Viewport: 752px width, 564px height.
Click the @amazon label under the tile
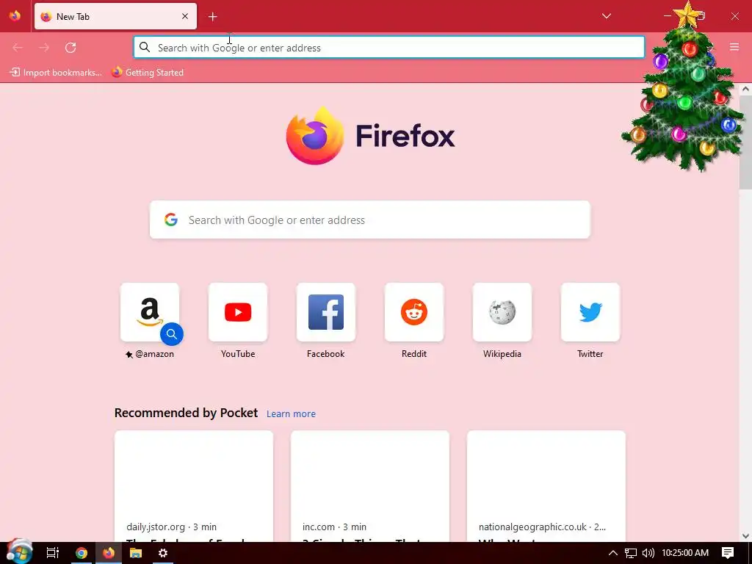coord(154,354)
